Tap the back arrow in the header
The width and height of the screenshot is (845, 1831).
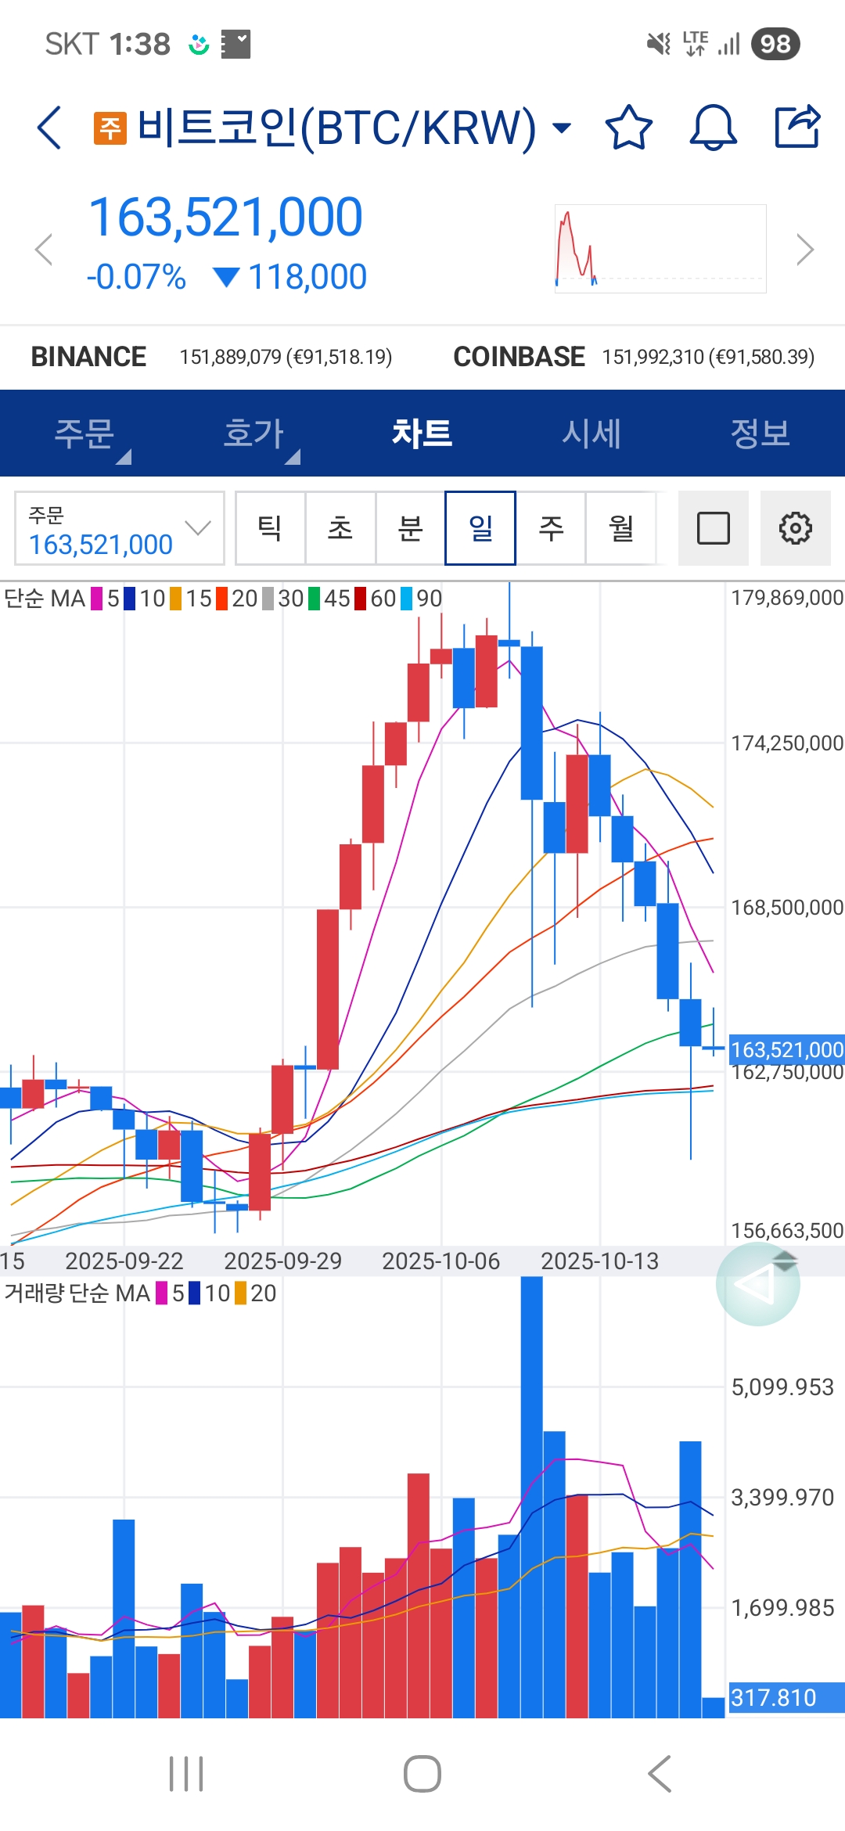pyautogui.click(x=49, y=128)
